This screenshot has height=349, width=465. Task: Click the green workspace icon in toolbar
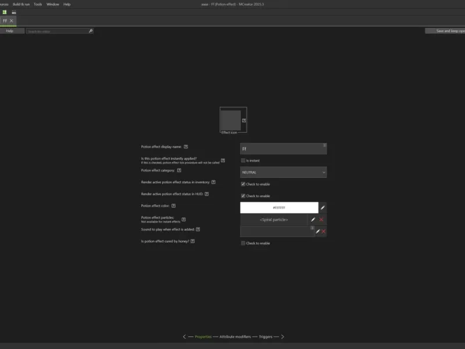[x=5, y=12]
